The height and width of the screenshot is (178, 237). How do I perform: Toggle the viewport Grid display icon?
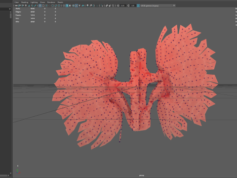coord(40,5)
